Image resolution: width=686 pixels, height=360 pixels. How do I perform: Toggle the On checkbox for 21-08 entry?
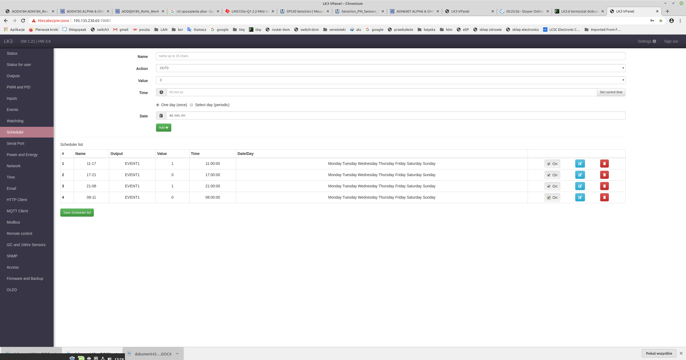(x=549, y=186)
